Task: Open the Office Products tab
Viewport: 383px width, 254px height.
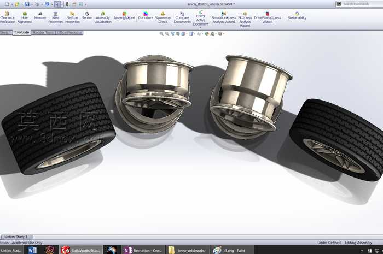Action: [x=69, y=32]
